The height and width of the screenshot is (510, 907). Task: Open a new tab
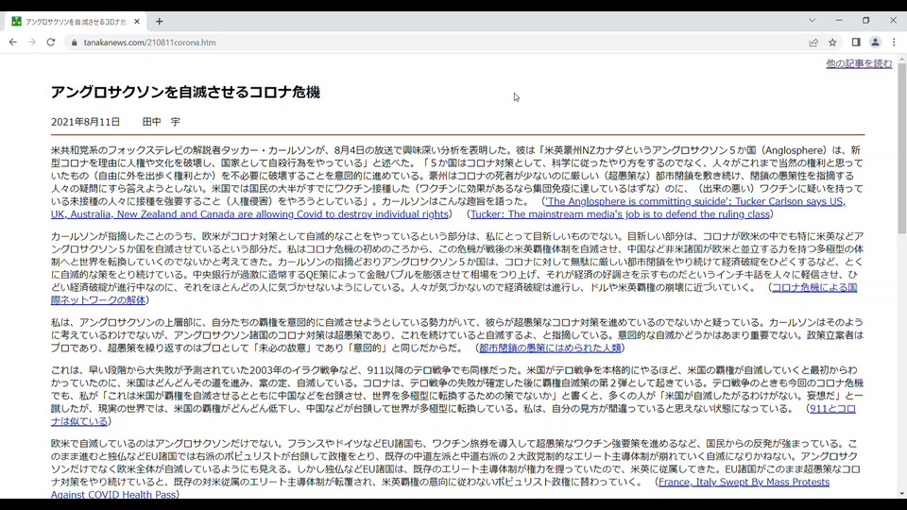pyautogui.click(x=159, y=22)
